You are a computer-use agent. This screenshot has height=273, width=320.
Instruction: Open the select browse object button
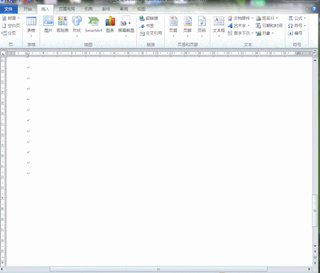[315, 257]
